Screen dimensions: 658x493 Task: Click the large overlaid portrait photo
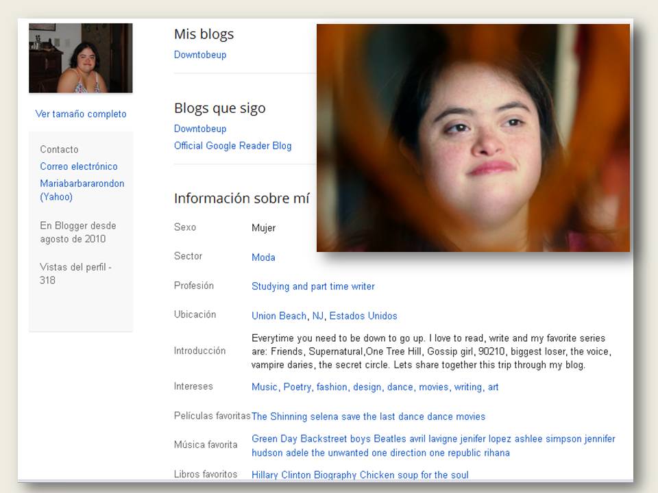pyautogui.click(x=473, y=138)
